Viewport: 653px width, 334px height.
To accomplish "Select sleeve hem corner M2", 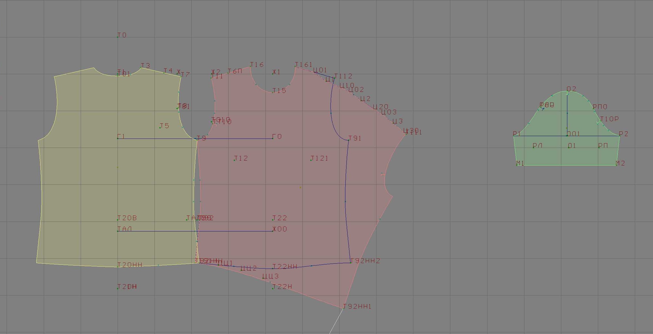I will click(616, 165).
